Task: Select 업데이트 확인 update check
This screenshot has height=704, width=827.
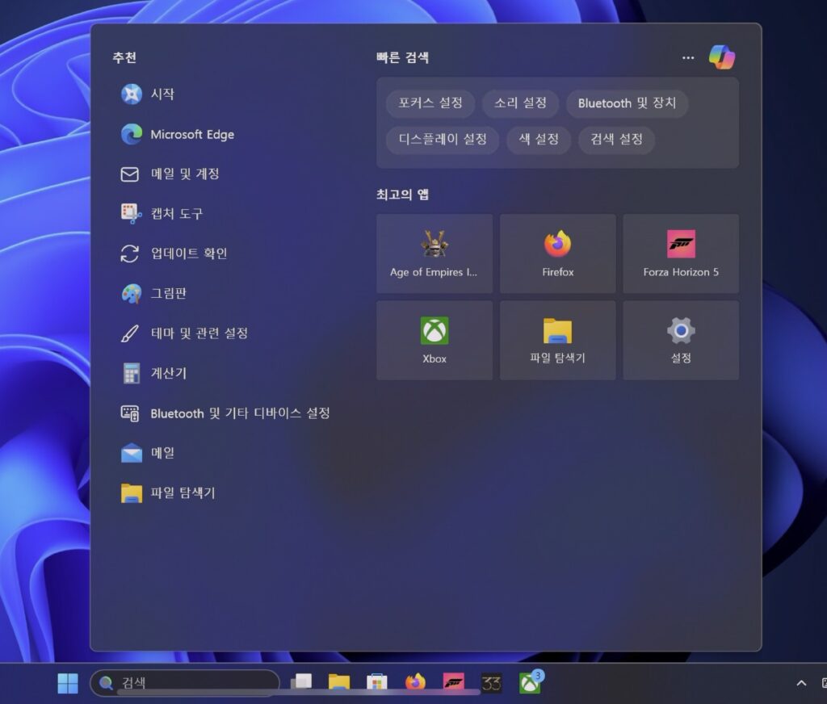Action: coord(174,254)
